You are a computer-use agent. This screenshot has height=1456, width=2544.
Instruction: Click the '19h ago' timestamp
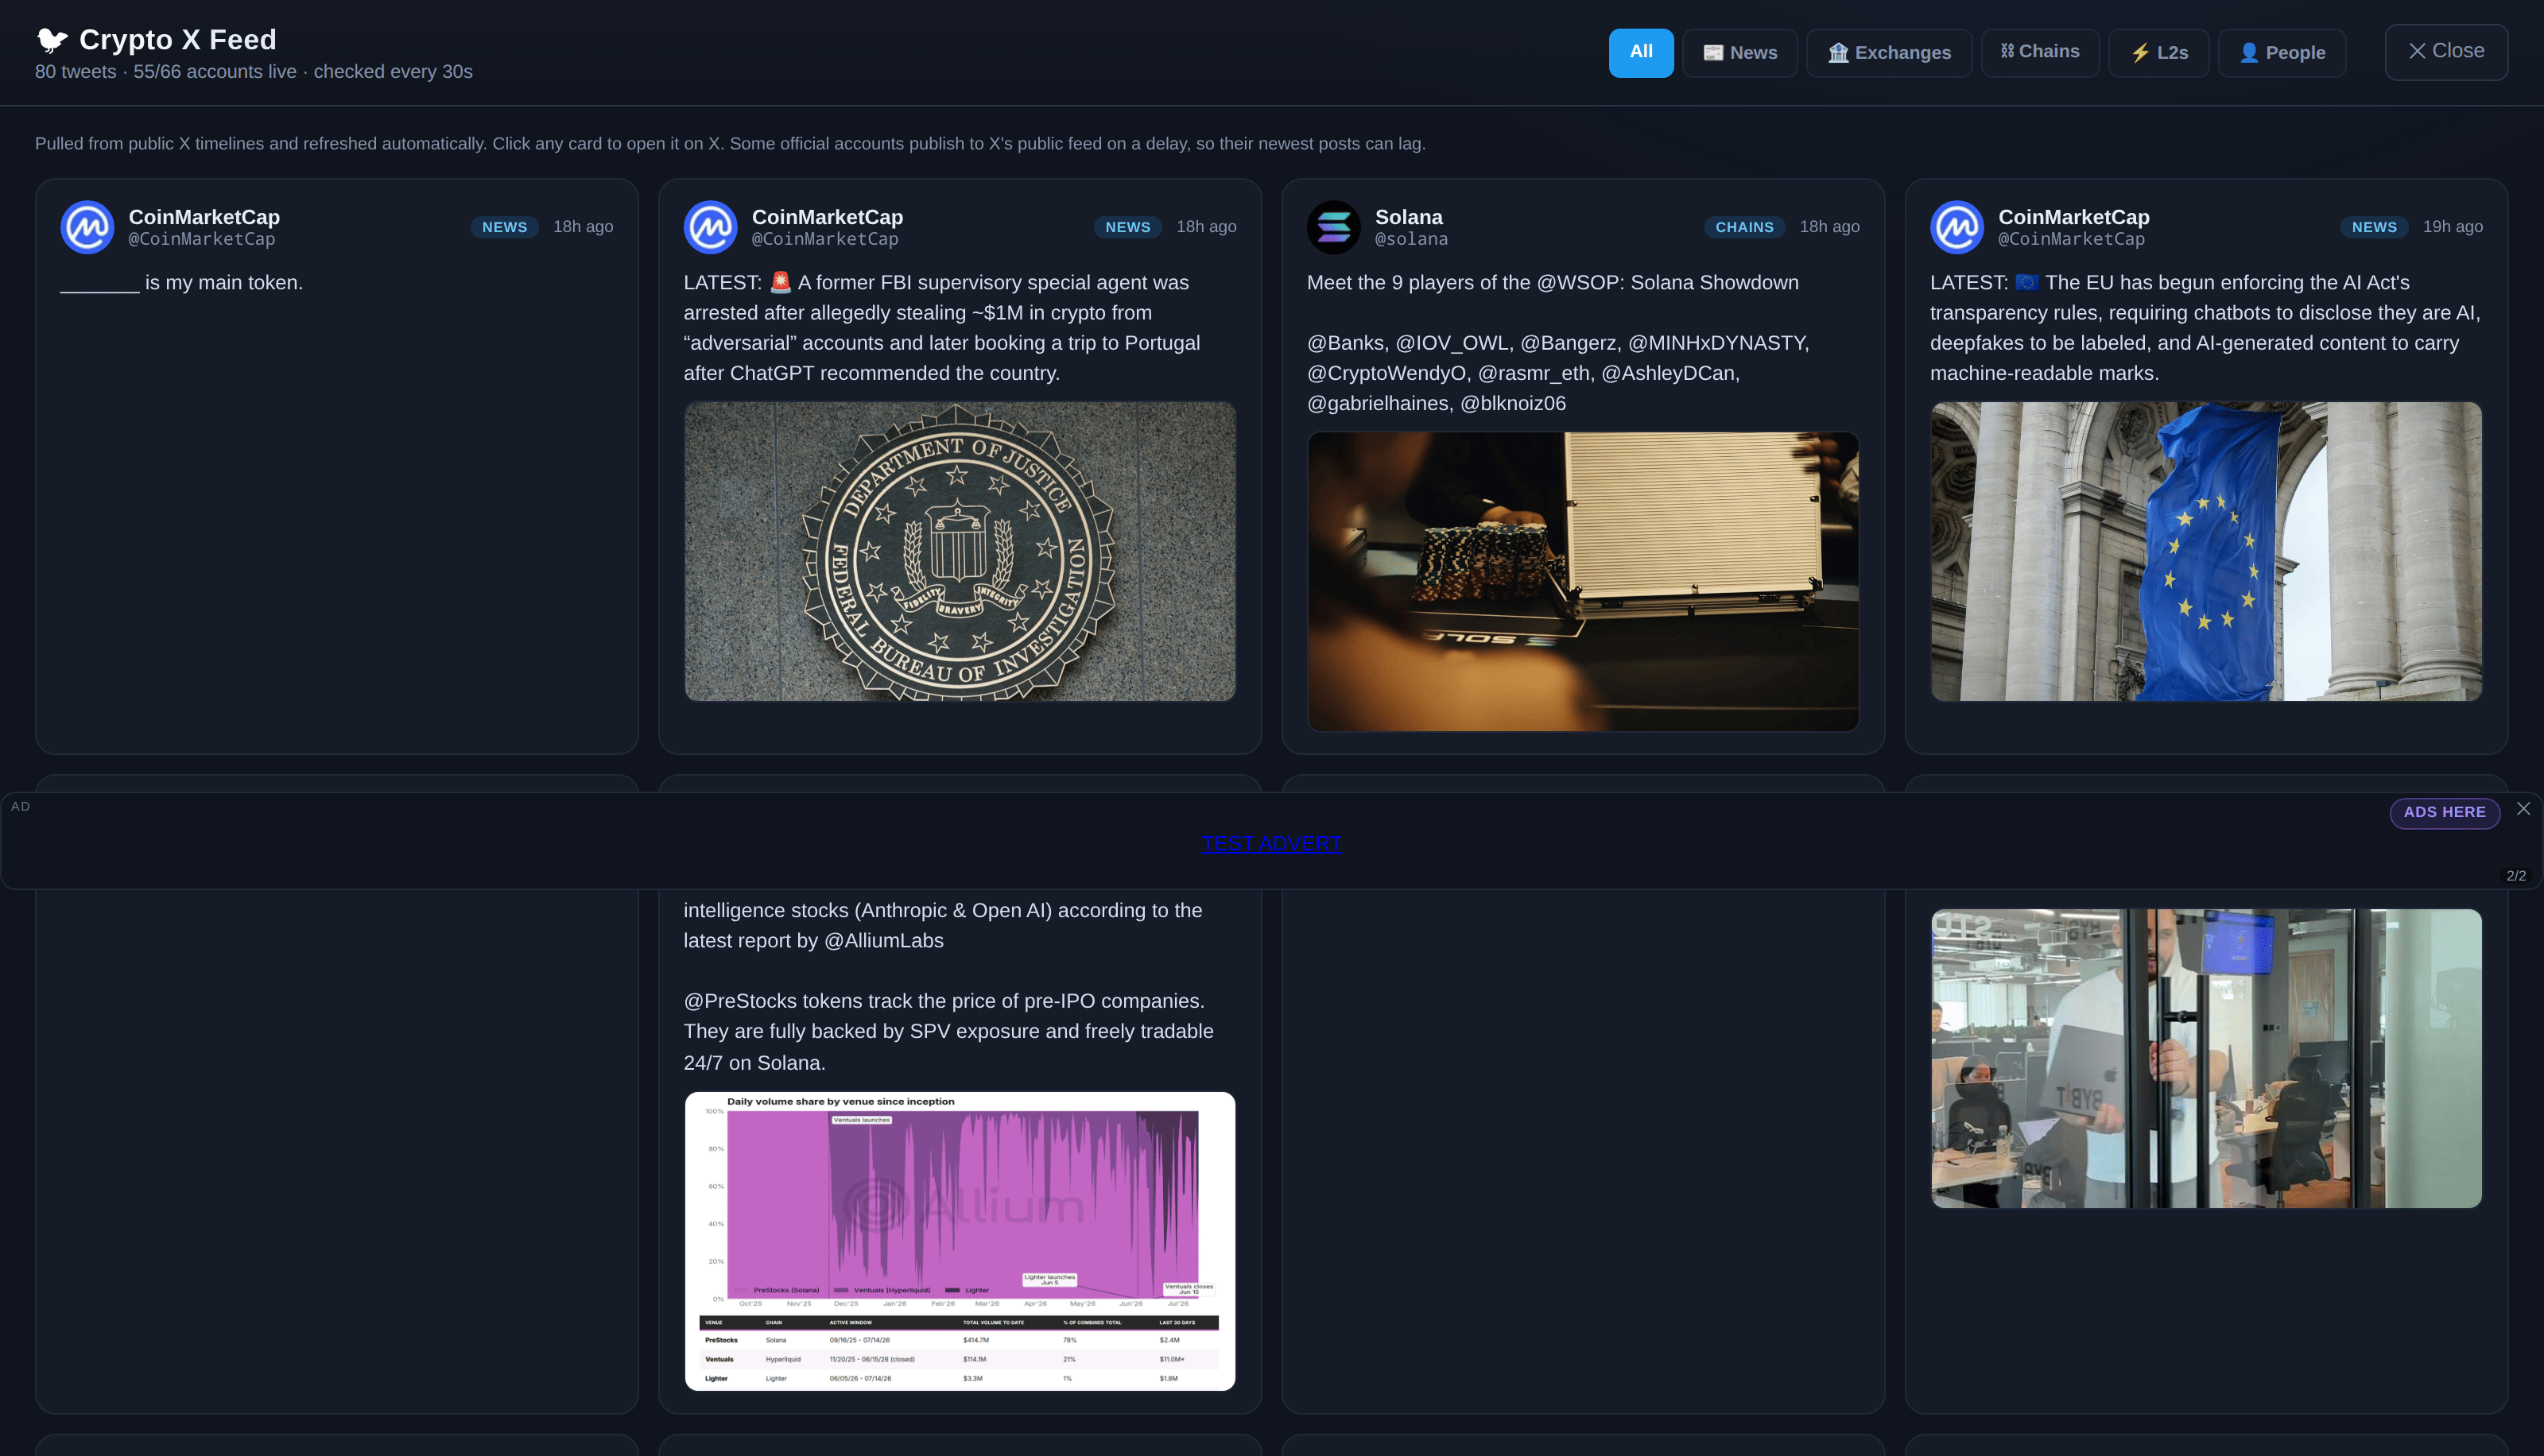coord(2452,227)
